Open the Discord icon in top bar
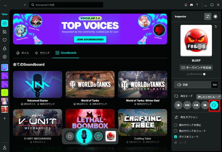222x152 pixels. pyautogui.click(x=191, y=5)
